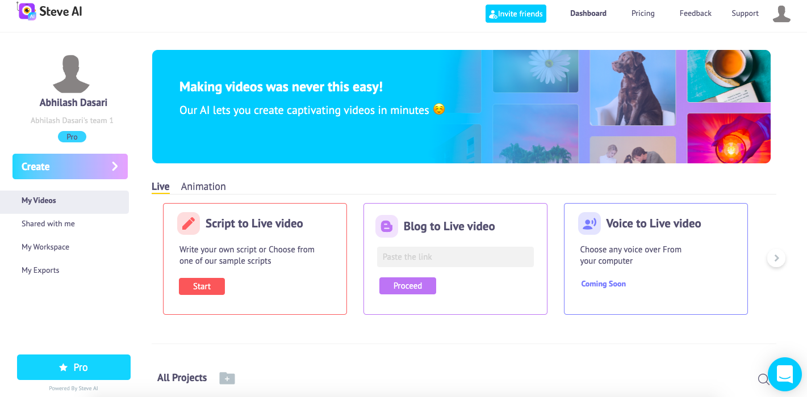
Task: Add a new project with the plus icon
Action: coord(227,378)
